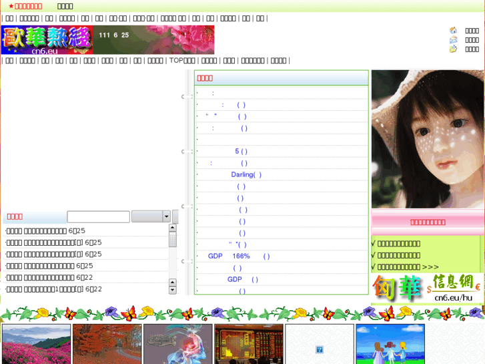Open the GDP 166% article link
The height and width of the screenshot is (364, 485).
click(x=238, y=256)
